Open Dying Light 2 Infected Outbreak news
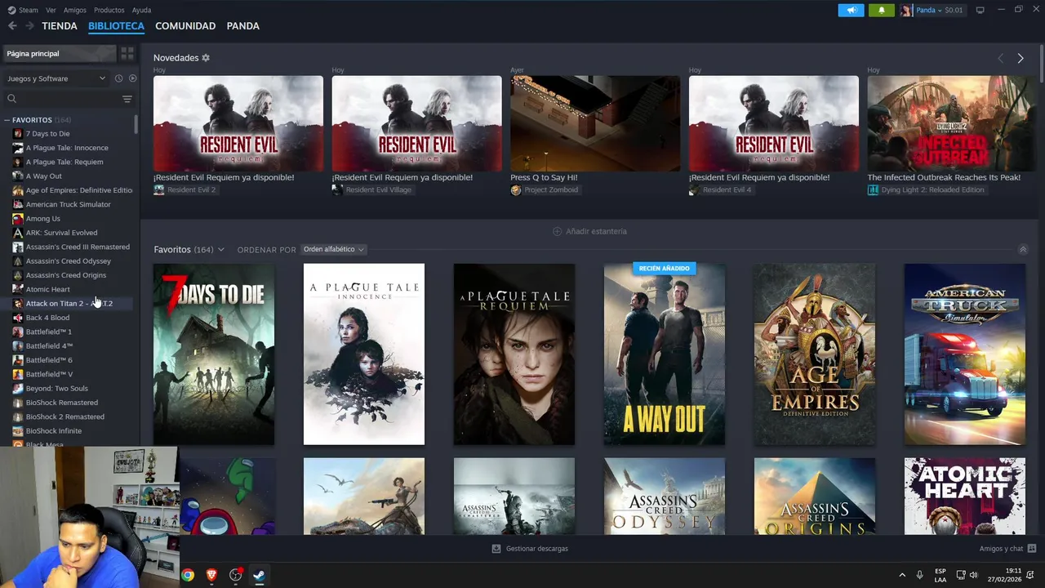The width and height of the screenshot is (1045, 588). 952,123
